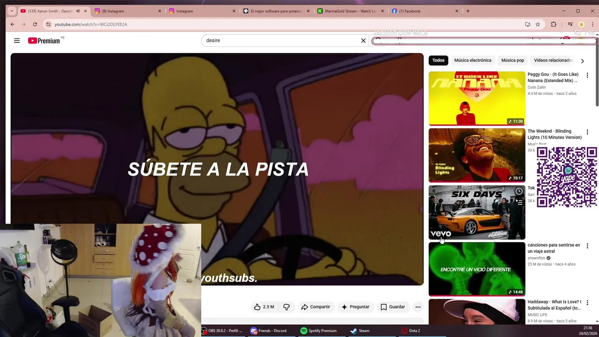The width and height of the screenshot is (599, 337).
Task: Open shawnftyo channel link
Action: [536, 258]
